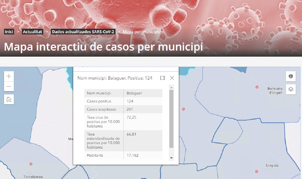Open the map layers list
Screen dimensions: 302x179
(291, 89)
